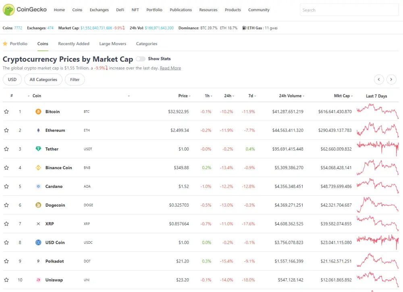This screenshot has height=292, width=403.
Task: Favorite Dogecoin with its star
Action: click(x=6, y=205)
